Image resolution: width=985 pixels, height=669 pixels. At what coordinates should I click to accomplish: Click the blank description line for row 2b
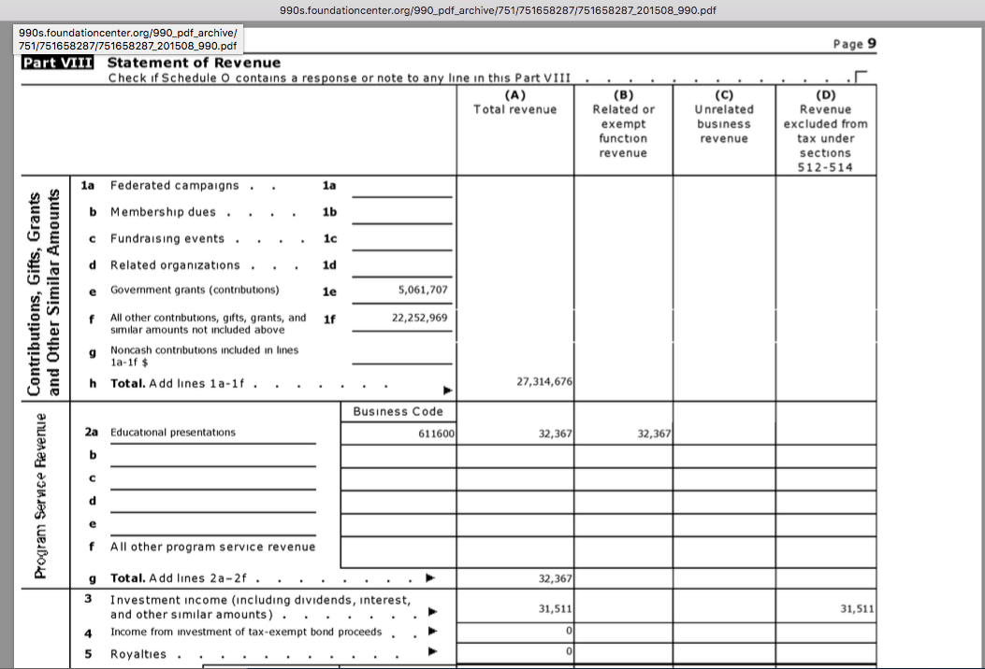(212, 456)
